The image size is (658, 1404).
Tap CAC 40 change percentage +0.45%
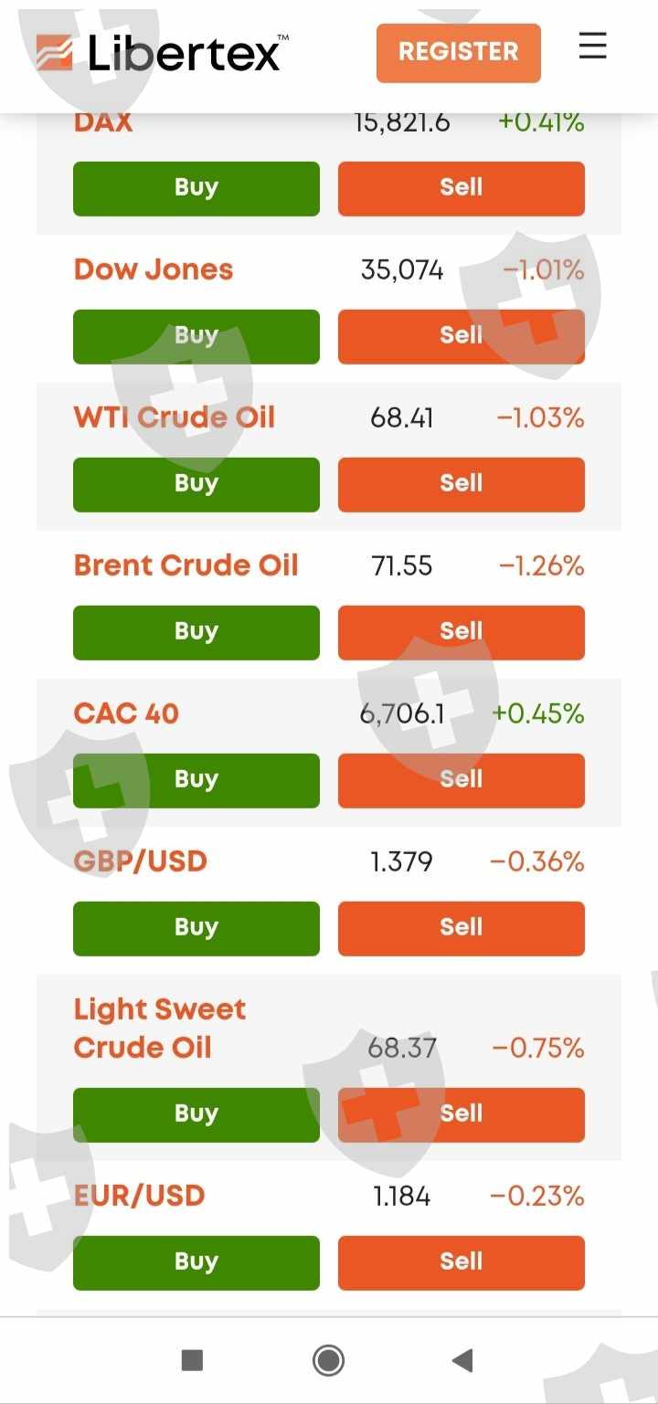click(537, 713)
